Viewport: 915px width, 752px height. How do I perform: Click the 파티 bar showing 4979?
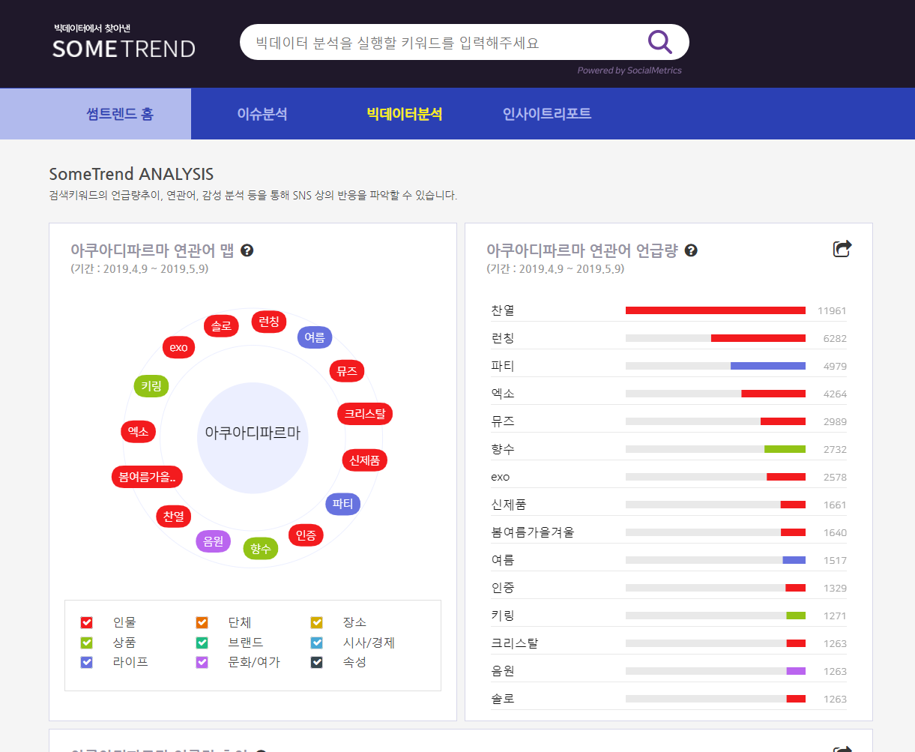[768, 366]
